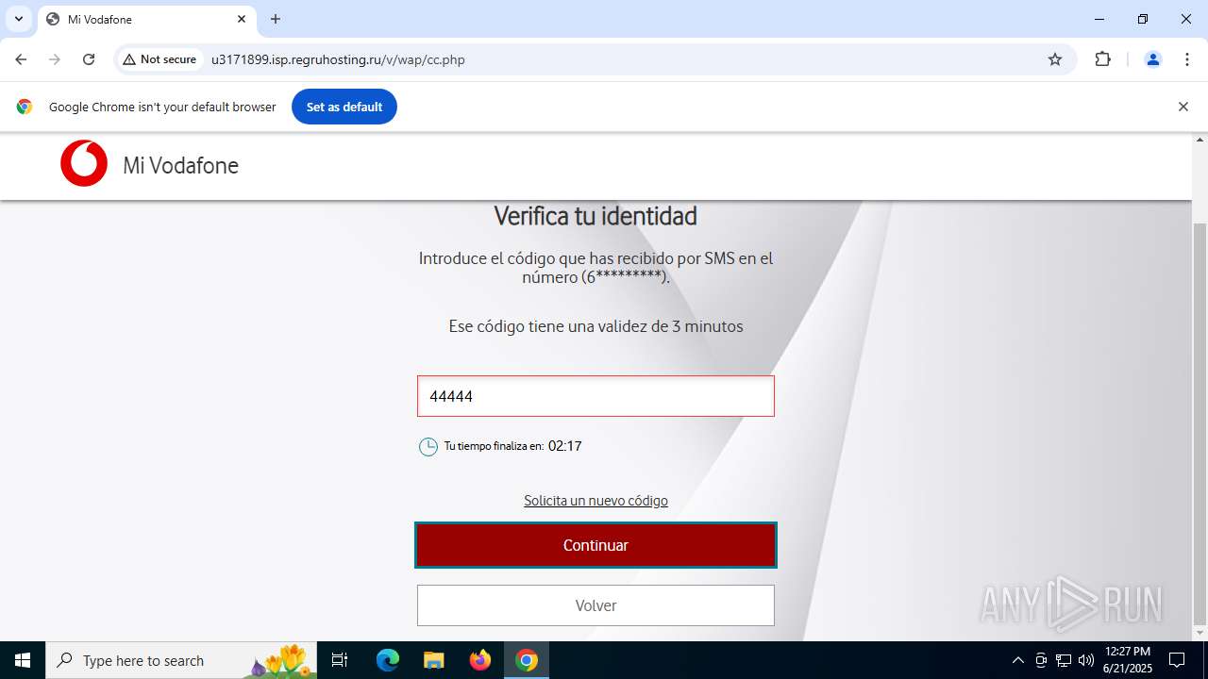Click the Continuar button
Image resolution: width=1208 pixels, height=679 pixels.
(596, 545)
